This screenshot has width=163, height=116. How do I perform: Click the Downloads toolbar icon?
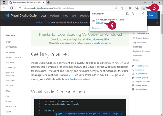pos(144,8)
